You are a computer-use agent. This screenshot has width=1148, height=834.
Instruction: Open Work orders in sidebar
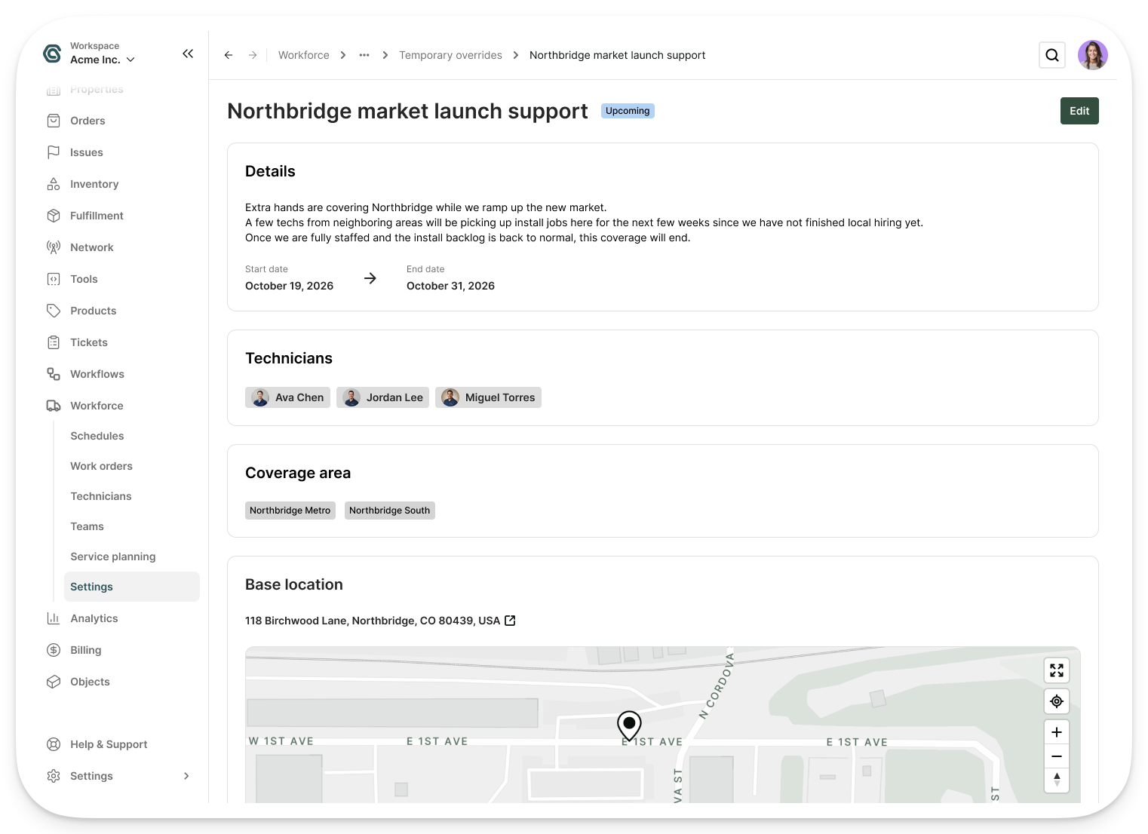coord(102,466)
